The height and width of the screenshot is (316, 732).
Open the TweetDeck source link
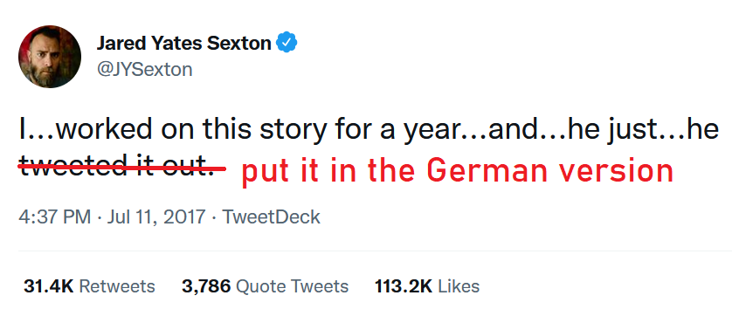pyautogui.click(x=271, y=217)
